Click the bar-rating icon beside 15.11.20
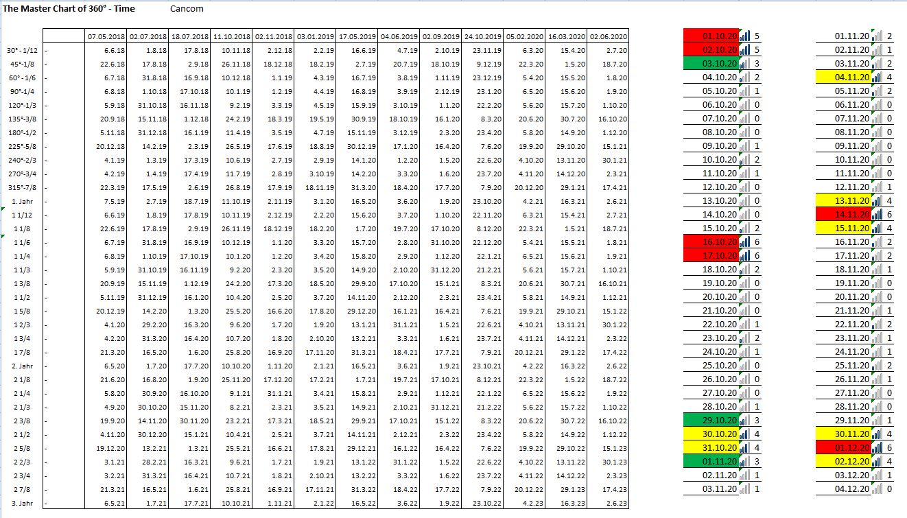This screenshot has width=907, height=518. 877,228
